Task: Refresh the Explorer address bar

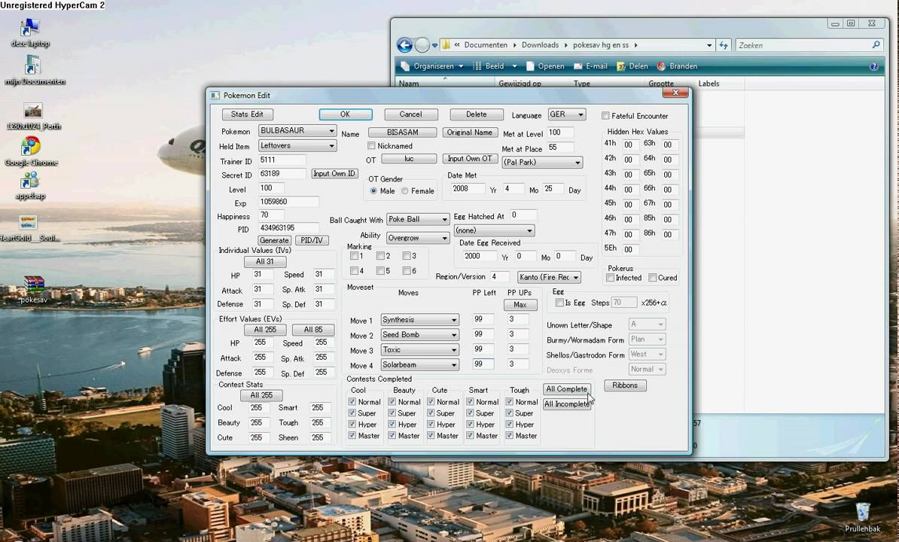Action: [724, 44]
